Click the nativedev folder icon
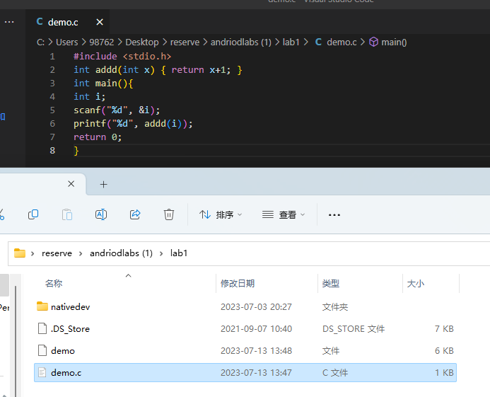Screen dimensions: 490x397 pos(42,306)
